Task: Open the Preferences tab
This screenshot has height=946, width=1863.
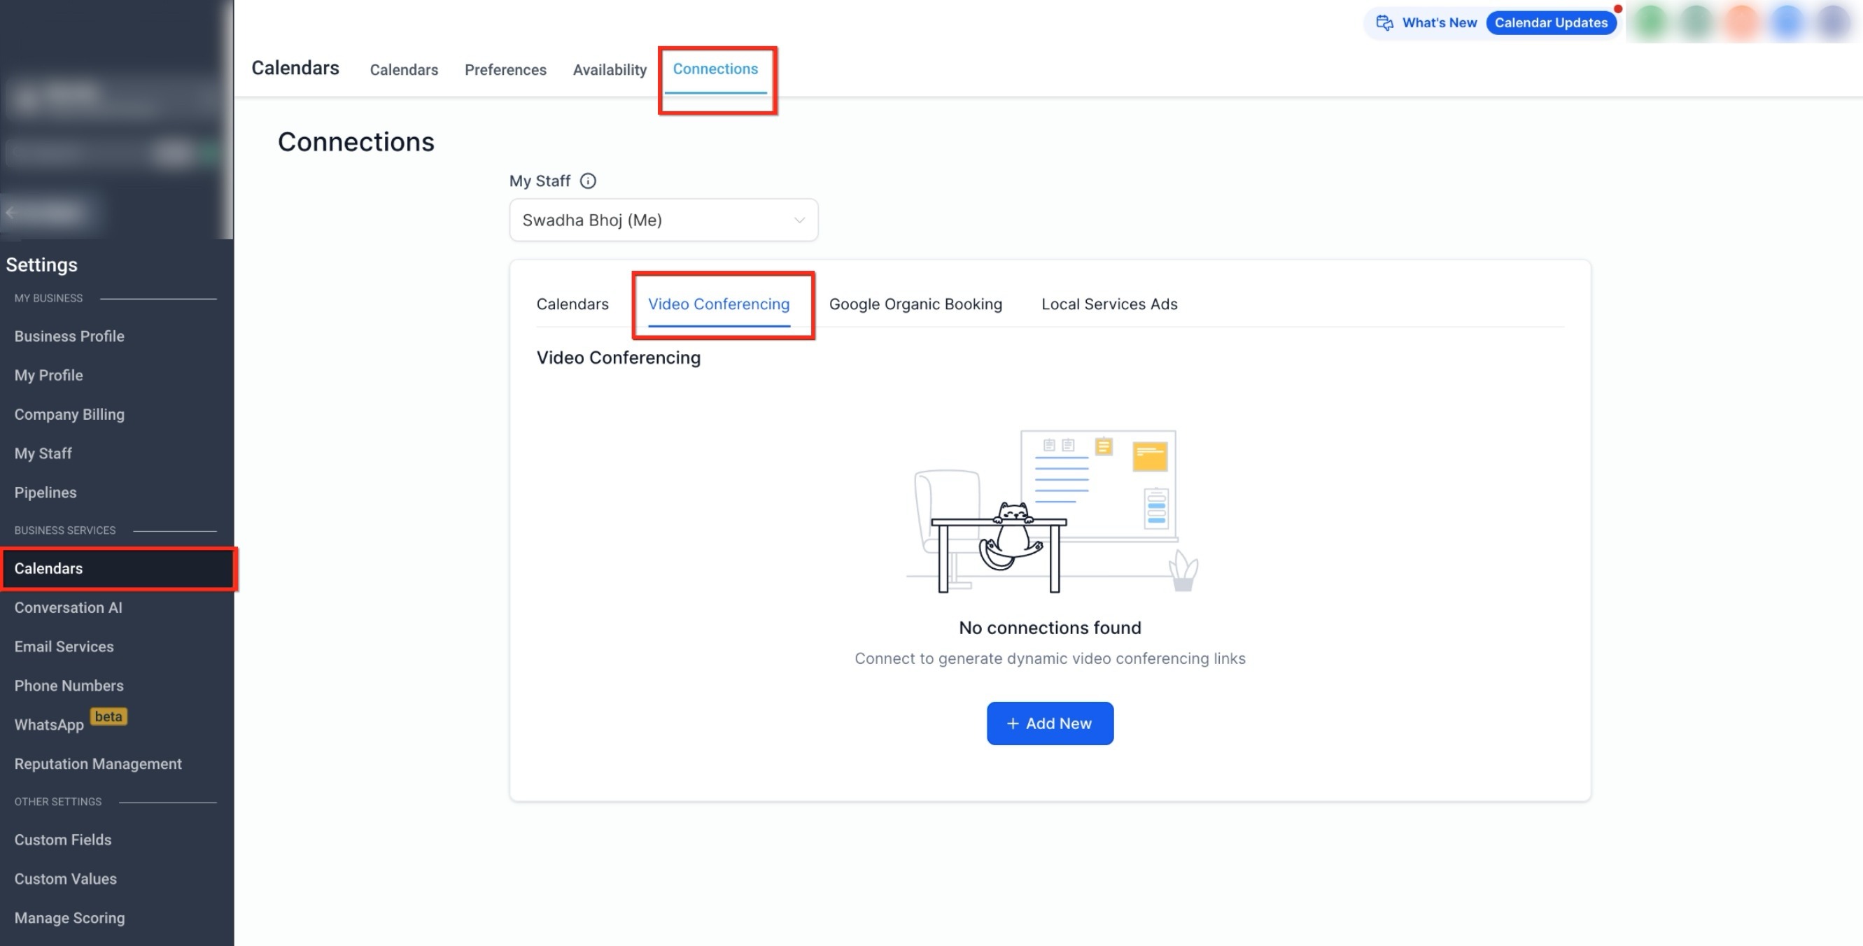Action: (505, 70)
